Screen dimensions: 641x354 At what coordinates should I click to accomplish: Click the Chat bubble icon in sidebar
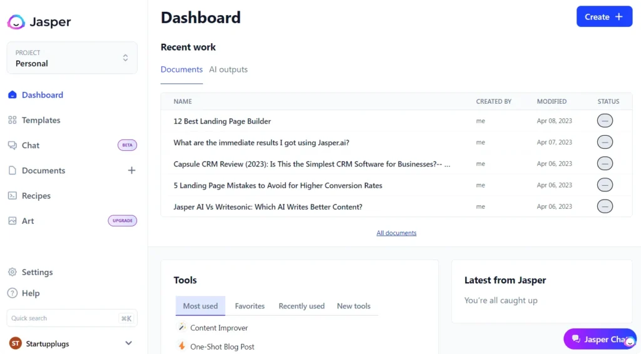[12, 145]
